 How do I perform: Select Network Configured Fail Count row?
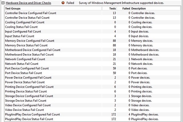pyautogui.click(x=93, y=59)
